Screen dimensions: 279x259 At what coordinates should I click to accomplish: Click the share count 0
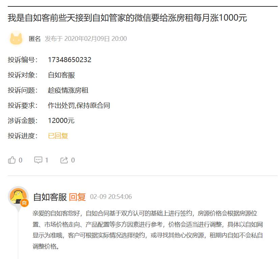click(73, 160)
